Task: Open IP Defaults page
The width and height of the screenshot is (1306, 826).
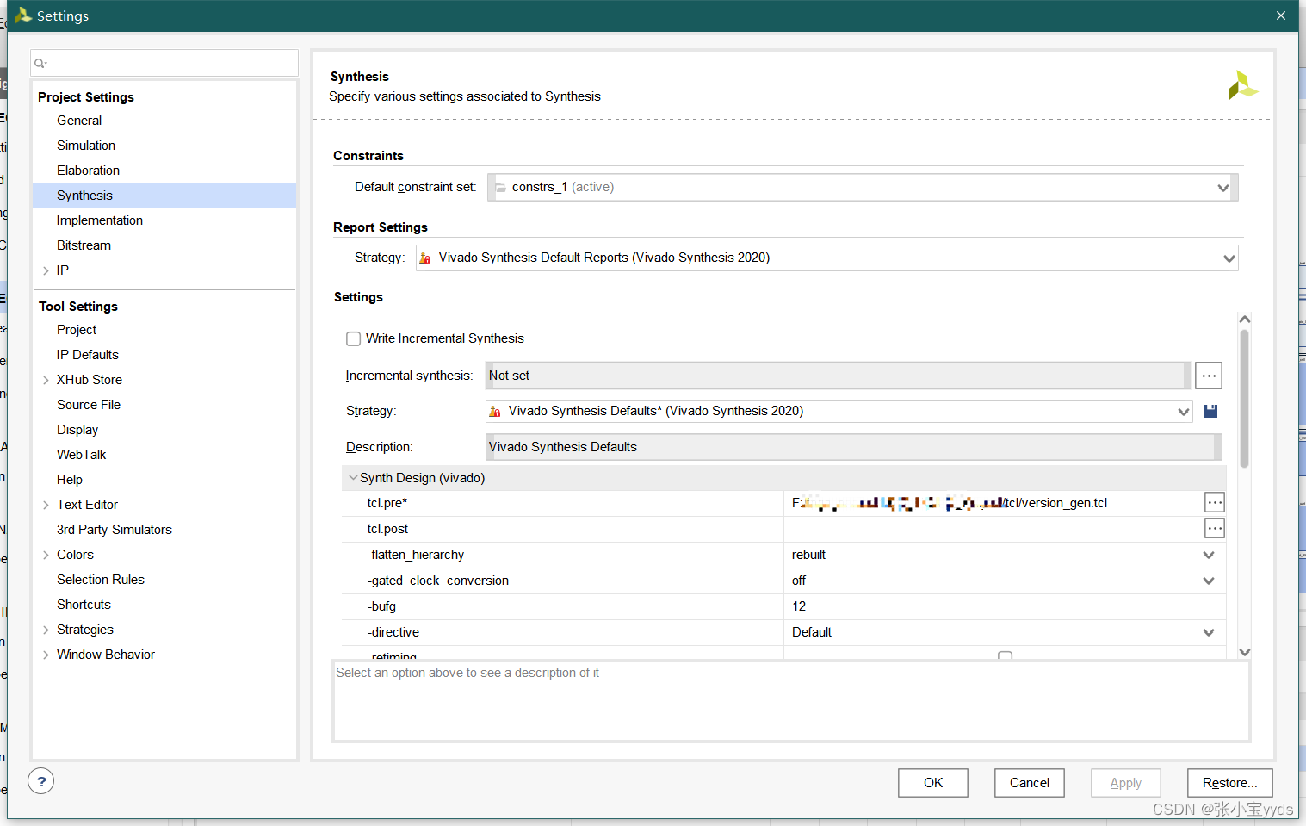Action: [x=88, y=355]
